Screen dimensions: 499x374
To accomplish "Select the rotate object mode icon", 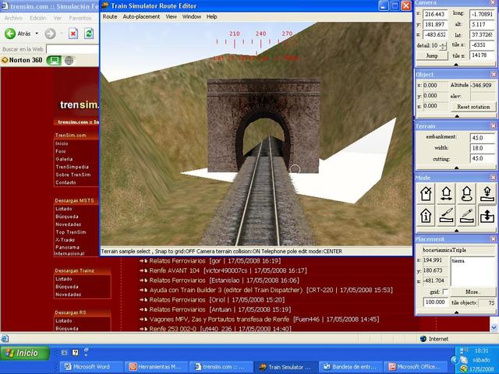I will (467, 193).
